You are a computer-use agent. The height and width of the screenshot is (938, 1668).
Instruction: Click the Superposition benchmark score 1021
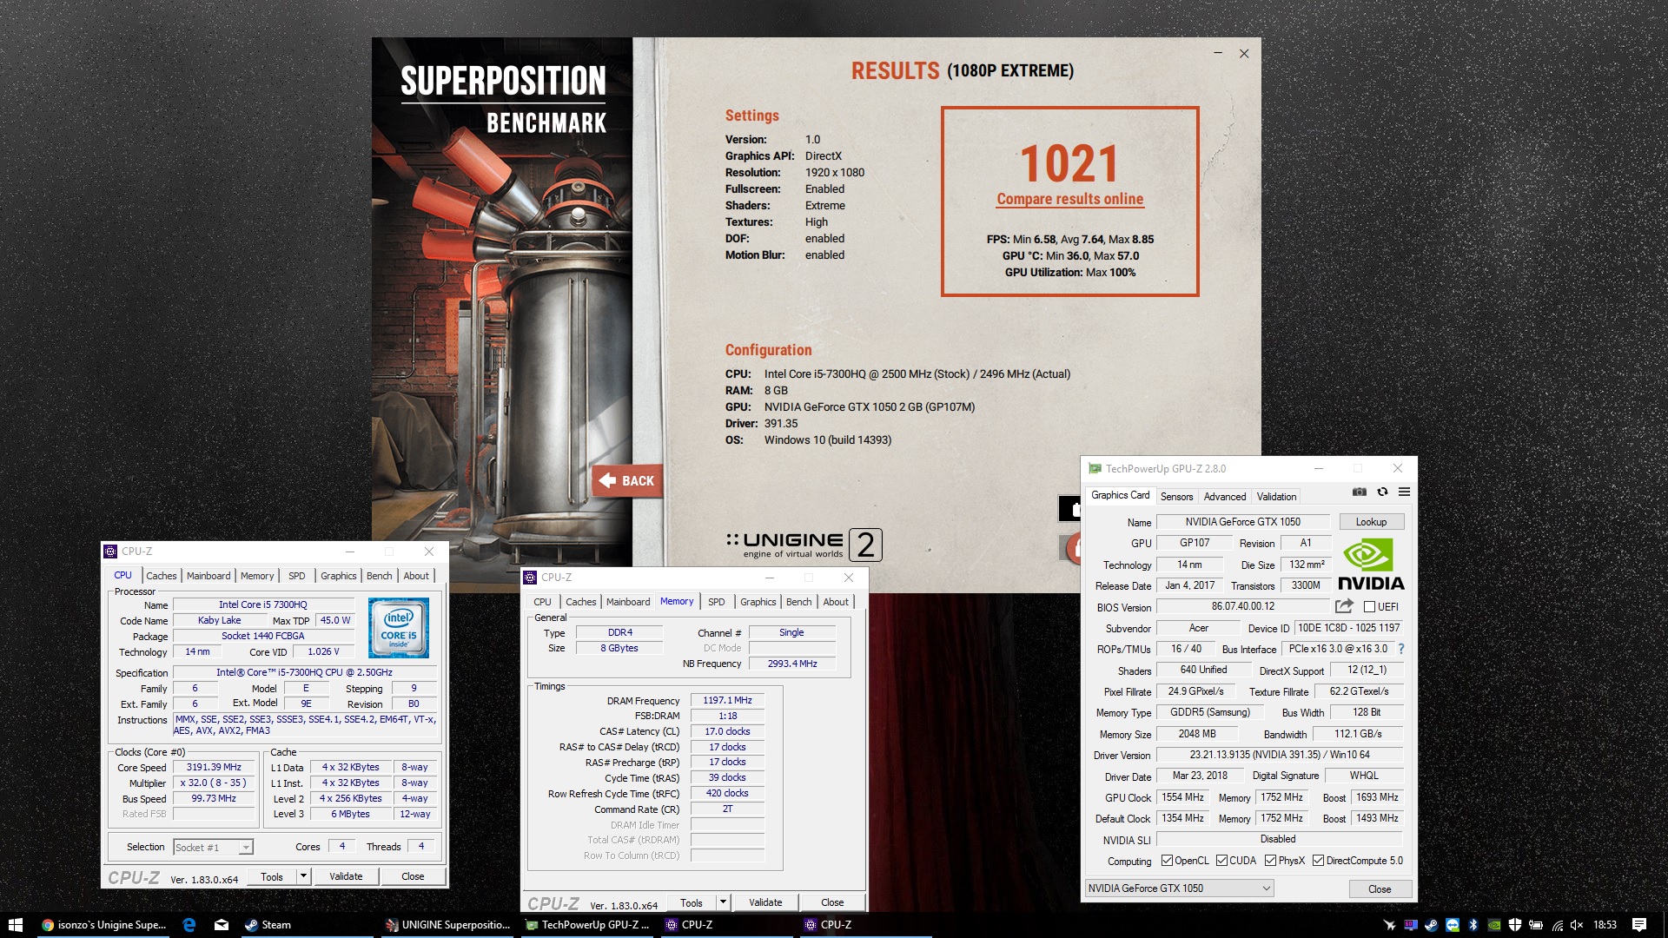(x=1069, y=163)
